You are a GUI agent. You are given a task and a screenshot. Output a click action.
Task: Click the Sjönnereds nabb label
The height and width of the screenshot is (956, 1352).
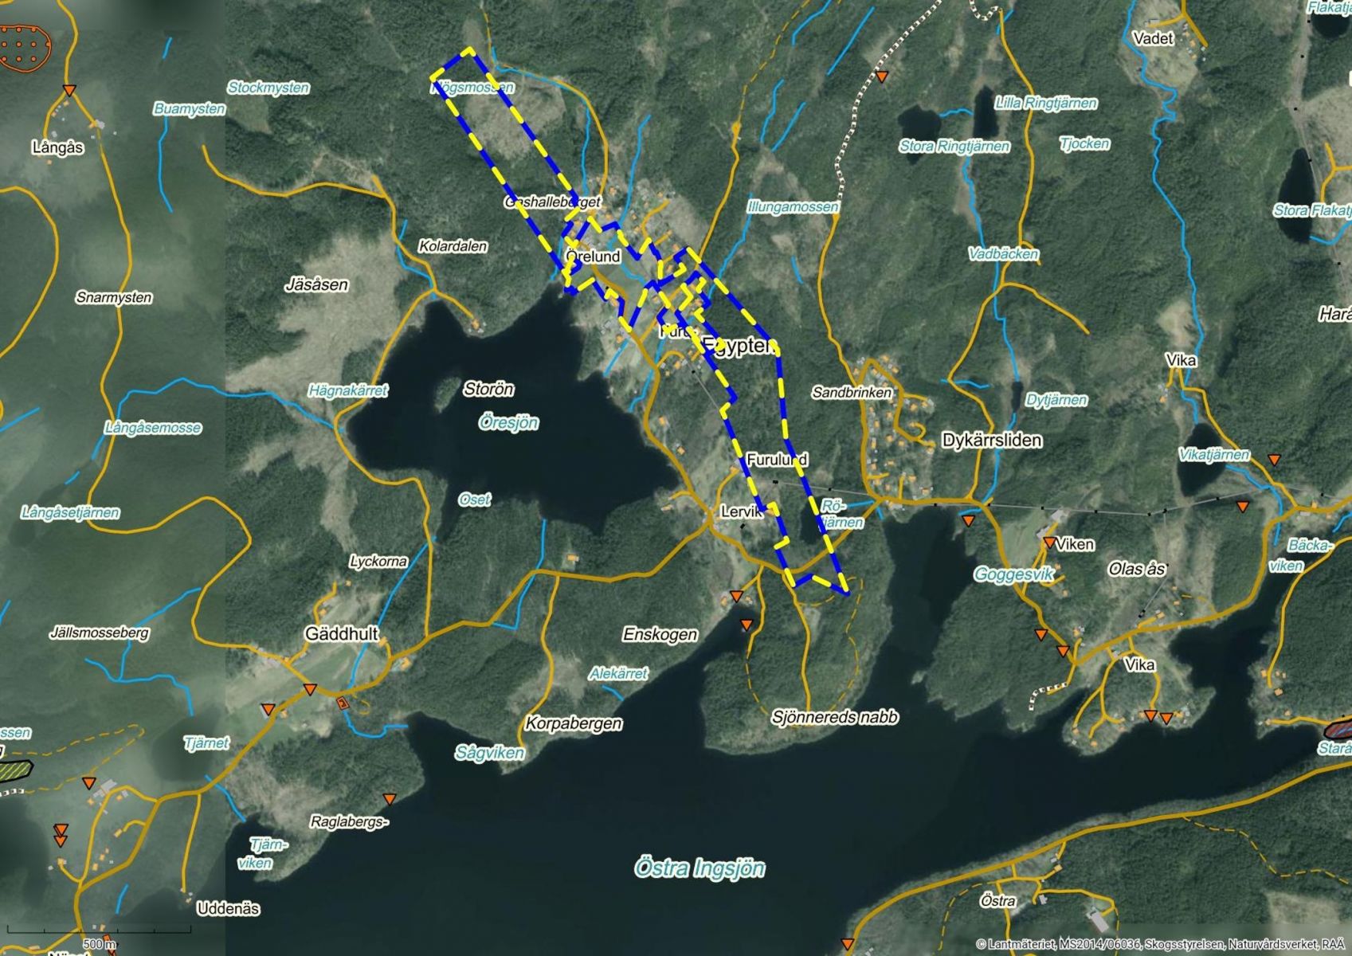click(x=834, y=717)
